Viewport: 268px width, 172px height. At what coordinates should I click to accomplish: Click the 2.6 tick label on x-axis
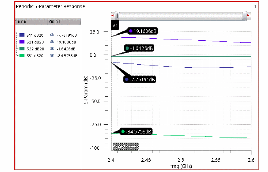[251, 160]
